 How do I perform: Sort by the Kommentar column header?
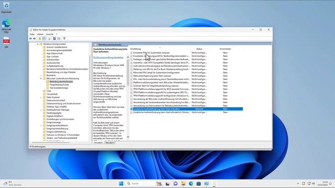[225, 49]
